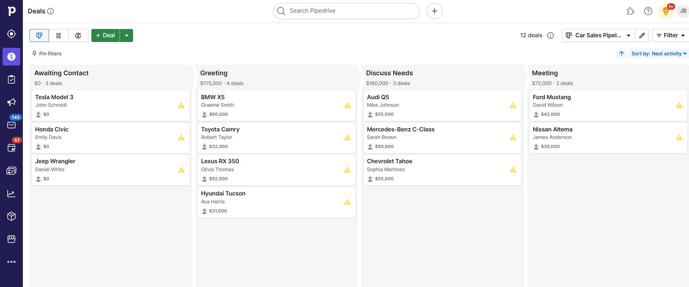
Task: Open Sort by: Next activity dropdown
Action: [659, 54]
